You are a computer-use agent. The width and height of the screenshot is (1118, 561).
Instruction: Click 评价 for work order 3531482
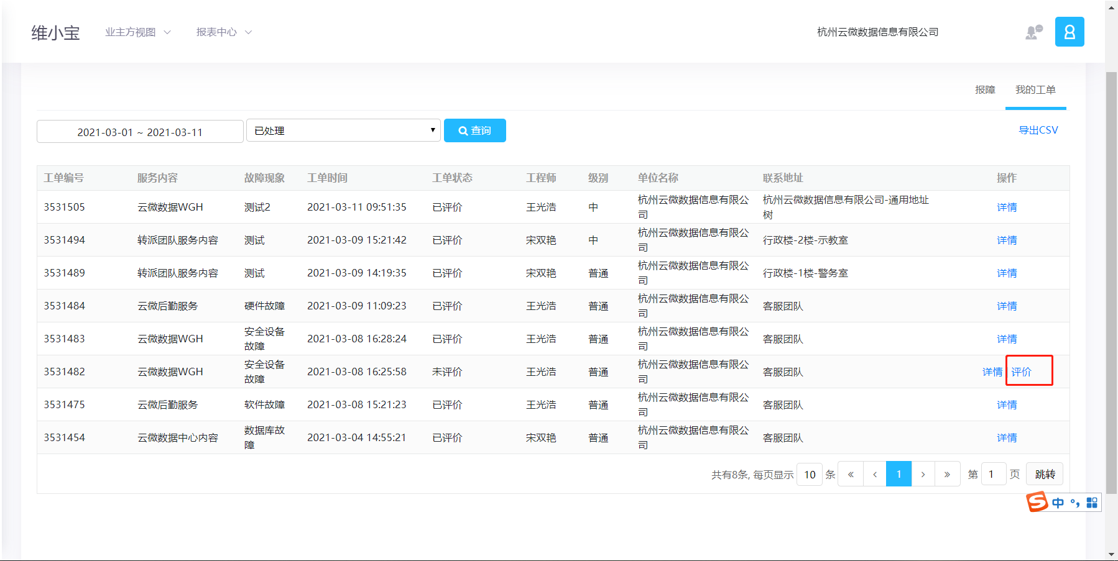(1021, 372)
